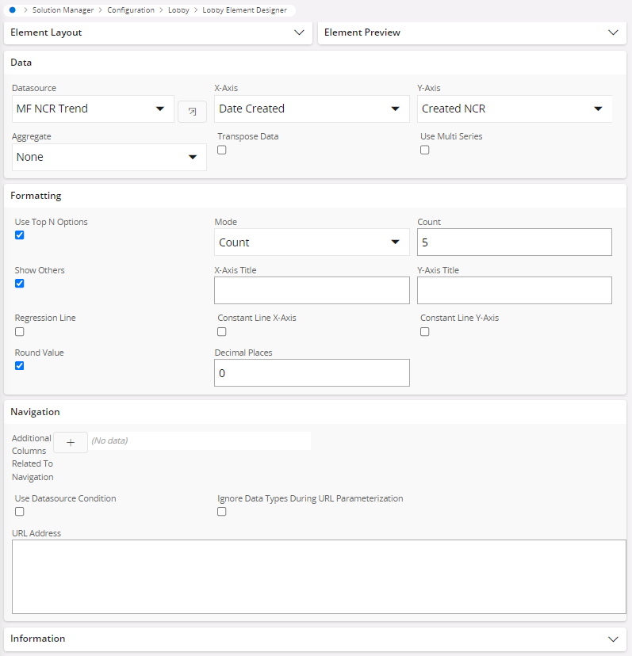Viewport: 632px width, 656px height.
Task: Uncheck the Round Value option
Action: coord(19,365)
